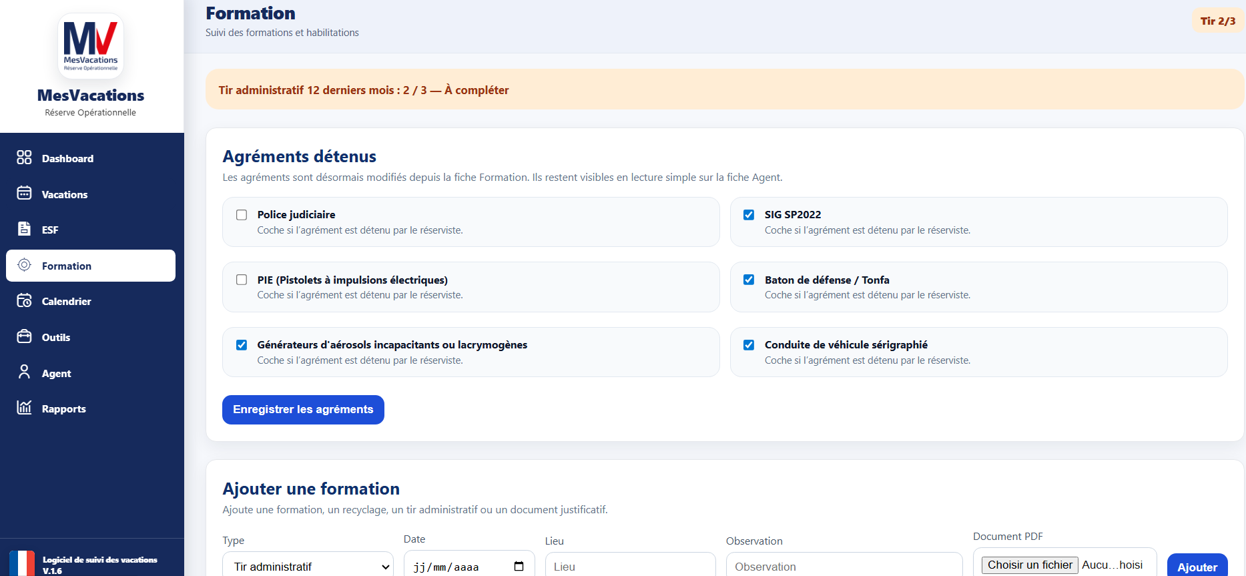Click the Ajouter une formation heading
This screenshot has height=576, width=1246.
tap(311, 489)
